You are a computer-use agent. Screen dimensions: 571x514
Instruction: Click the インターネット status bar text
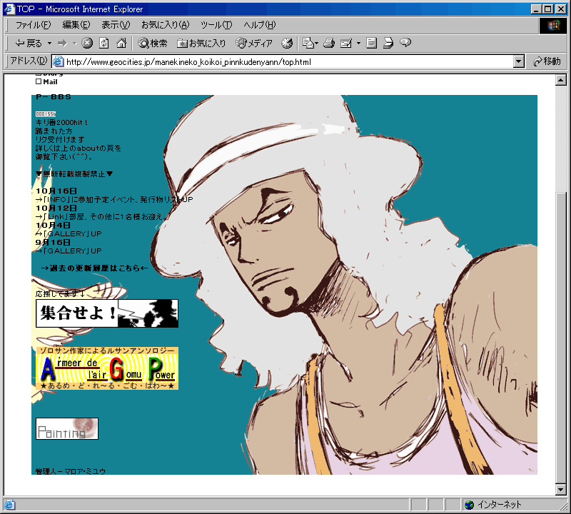pyautogui.click(x=499, y=505)
